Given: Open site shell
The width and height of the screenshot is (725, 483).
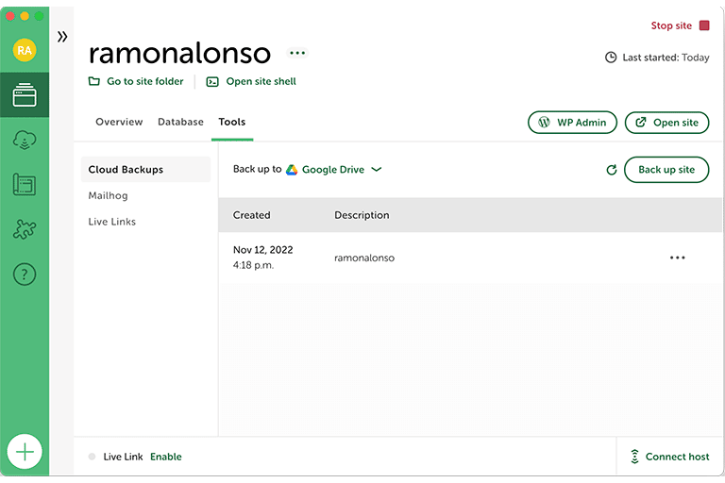Looking at the screenshot, I should coord(251,81).
